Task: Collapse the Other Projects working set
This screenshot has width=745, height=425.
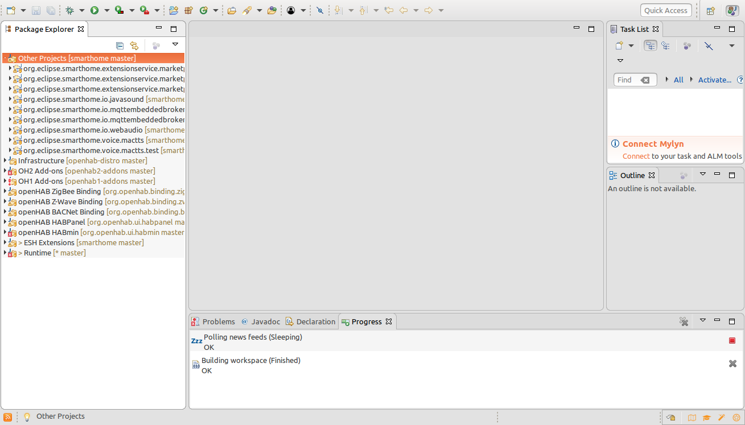Action: (x=5, y=58)
